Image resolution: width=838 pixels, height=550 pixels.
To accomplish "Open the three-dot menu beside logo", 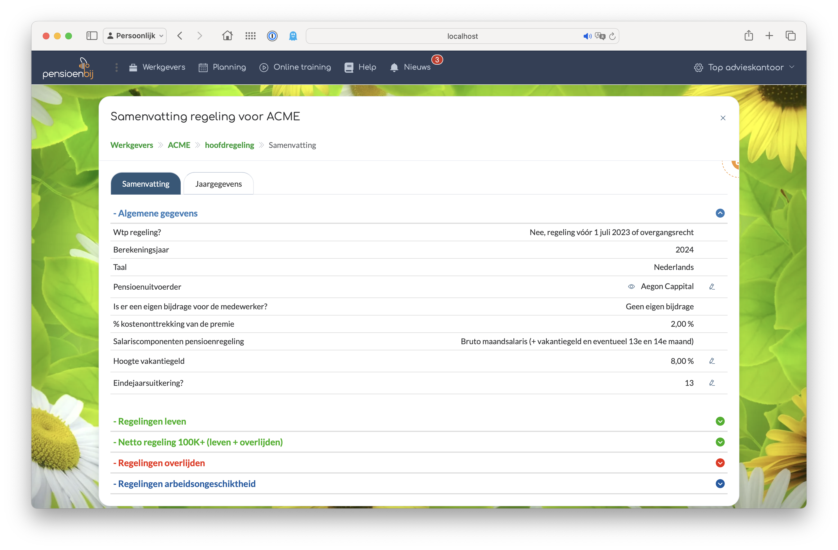I will pyautogui.click(x=117, y=67).
